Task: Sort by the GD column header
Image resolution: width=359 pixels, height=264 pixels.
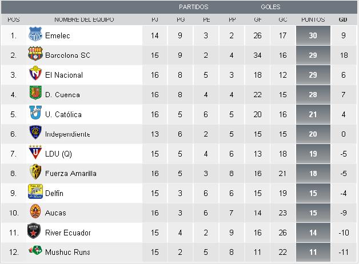Action: pos(343,19)
